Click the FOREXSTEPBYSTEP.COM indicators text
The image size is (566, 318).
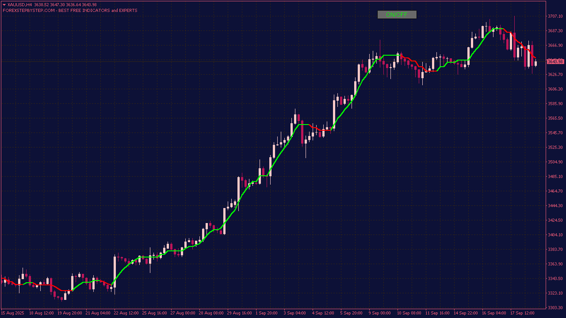tap(70, 11)
